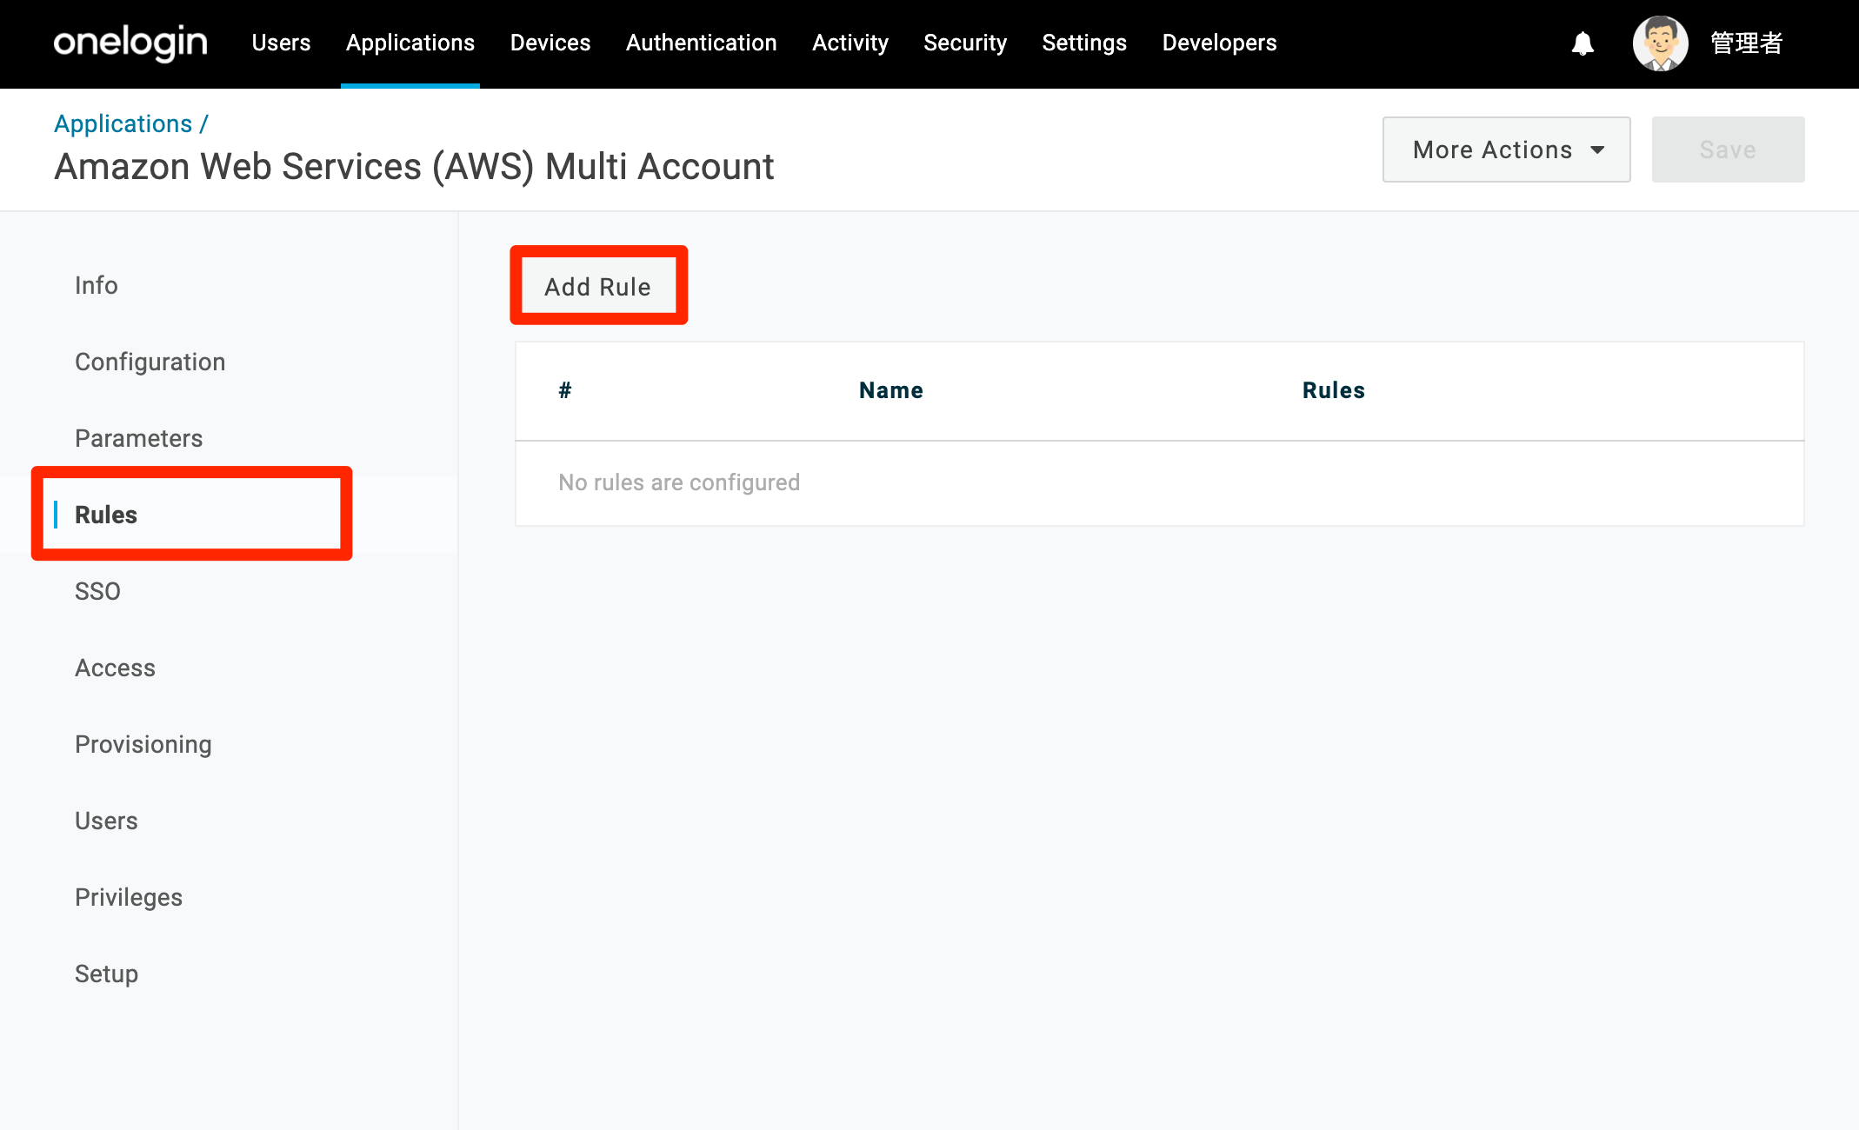Click the admin profile avatar

pyautogui.click(x=1661, y=43)
